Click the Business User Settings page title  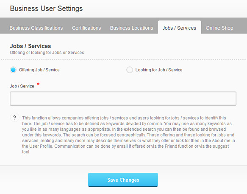pyautogui.click(x=46, y=8)
